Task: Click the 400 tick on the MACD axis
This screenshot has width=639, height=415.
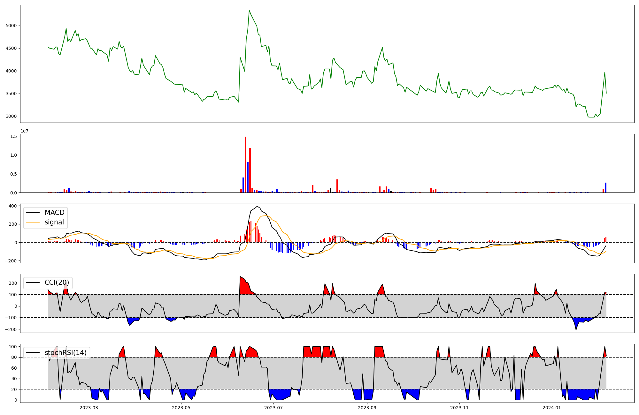Action: click(x=13, y=206)
